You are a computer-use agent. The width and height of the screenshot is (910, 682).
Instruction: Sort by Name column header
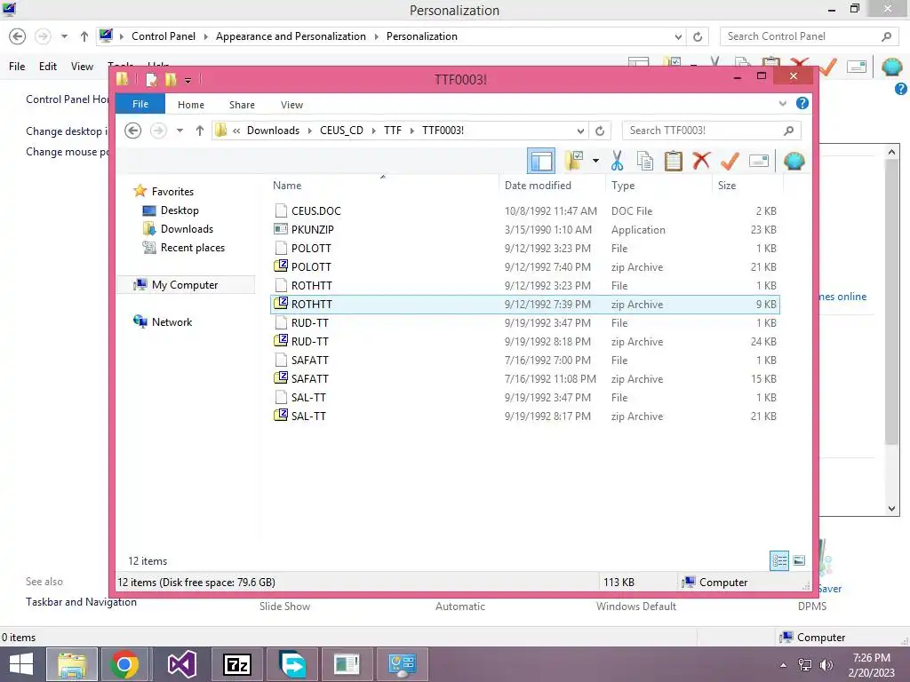tap(383, 186)
